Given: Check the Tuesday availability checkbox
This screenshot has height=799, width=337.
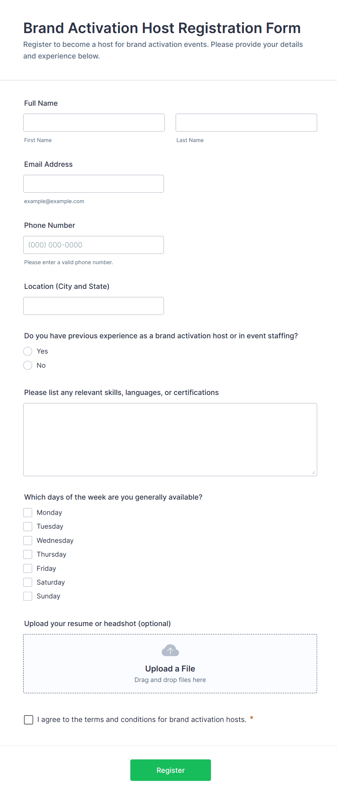Looking at the screenshot, I should point(28,526).
